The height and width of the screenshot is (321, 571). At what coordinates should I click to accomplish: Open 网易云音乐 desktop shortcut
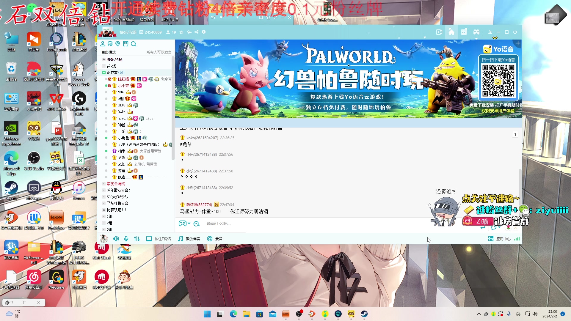(34, 280)
